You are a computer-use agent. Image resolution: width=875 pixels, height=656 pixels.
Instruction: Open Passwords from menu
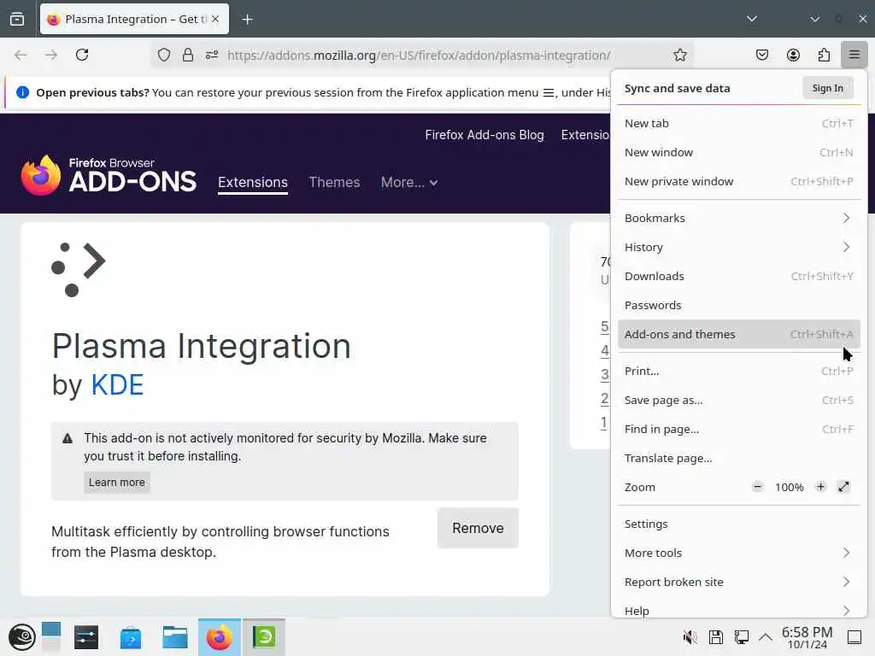click(739, 305)
